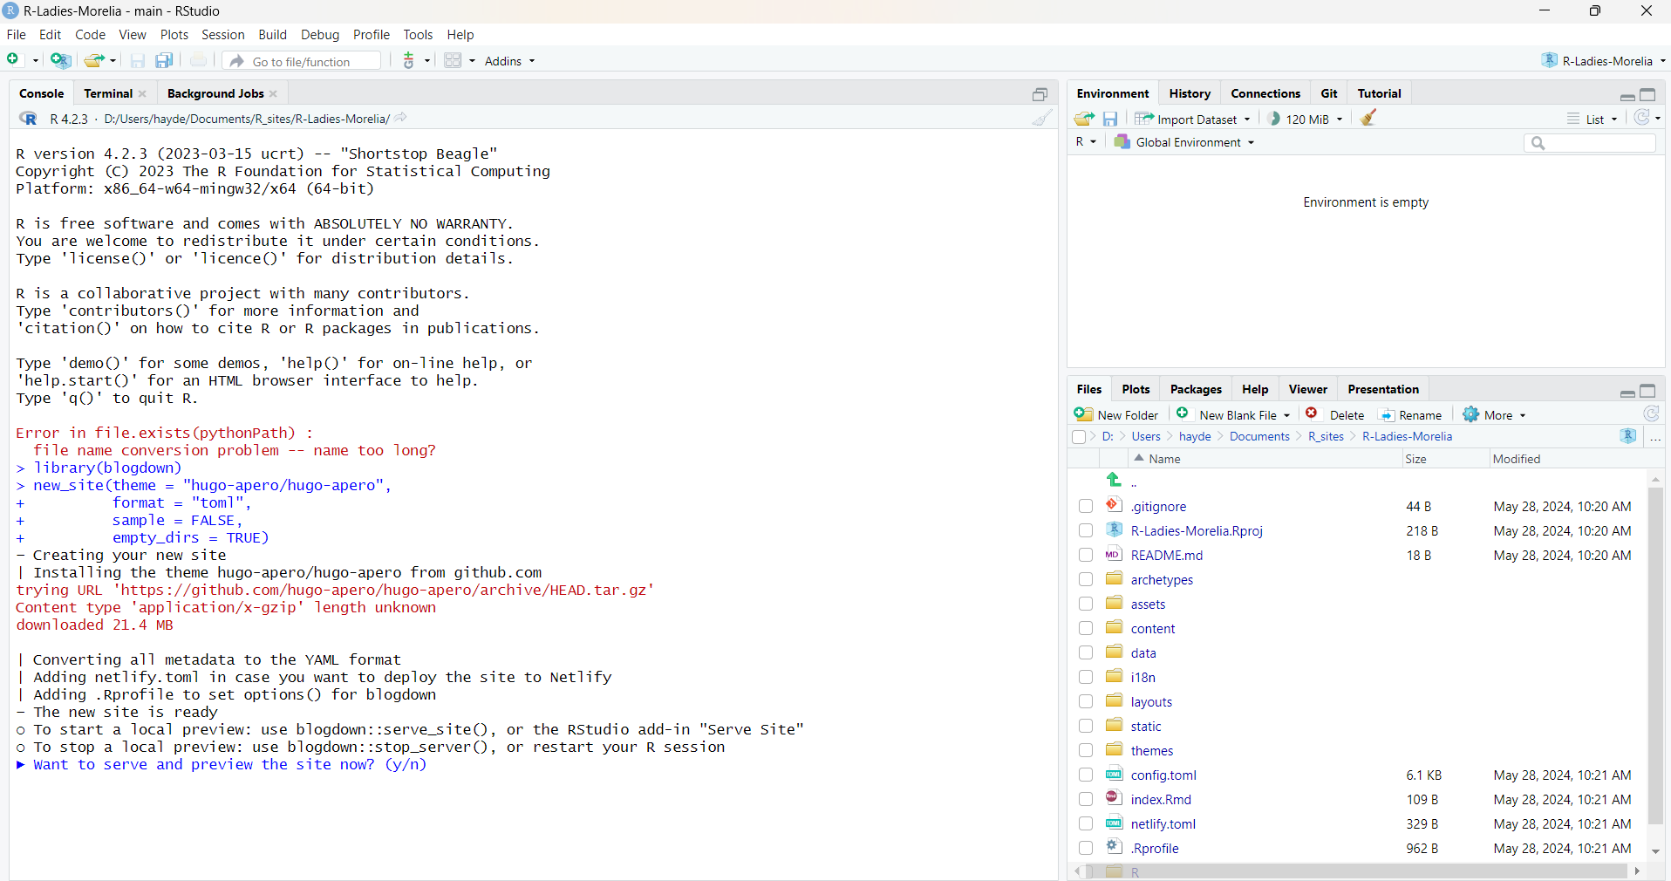This screenshot has width=1671, height=881.
Task: Switch to the Git tab
Action: pos(1328,93)
